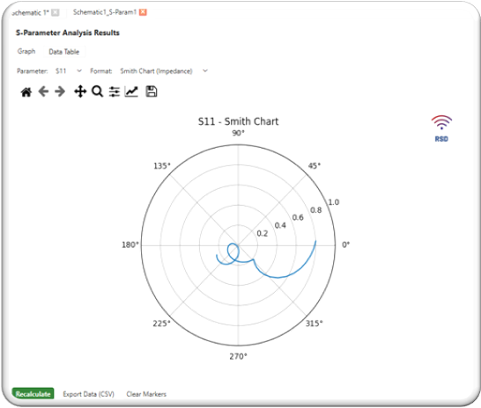Click the 1.0 radial label

pyautogui.click(x=334, y=202)
